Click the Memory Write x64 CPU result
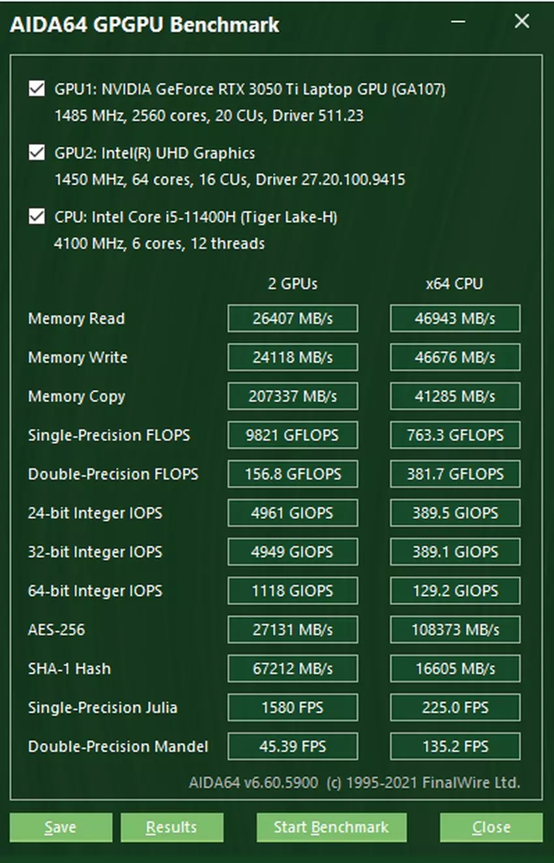554x863 pixels. click(x=455, y=357)
